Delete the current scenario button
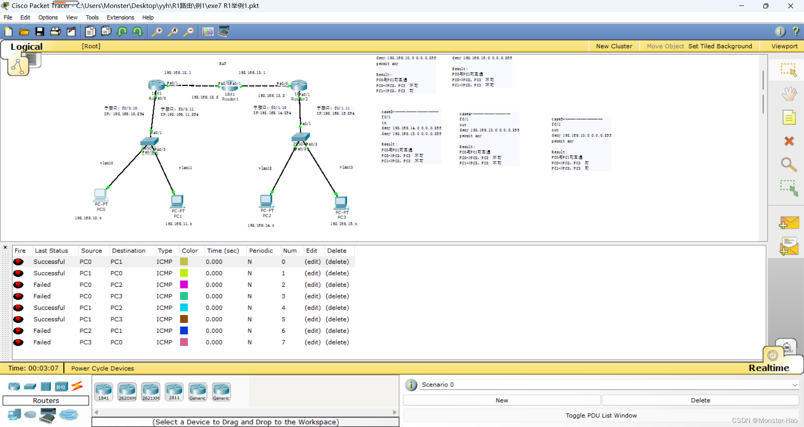Screen dimensions: 804x427 click(701, 400)
